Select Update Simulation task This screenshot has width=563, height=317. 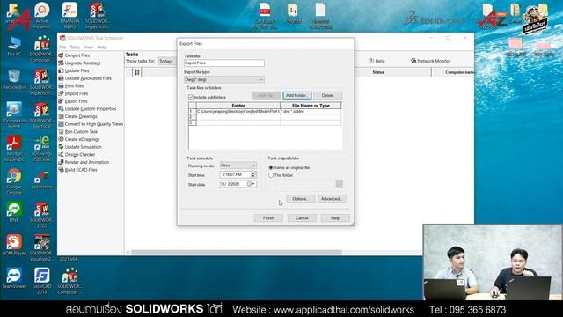[83, 147]
